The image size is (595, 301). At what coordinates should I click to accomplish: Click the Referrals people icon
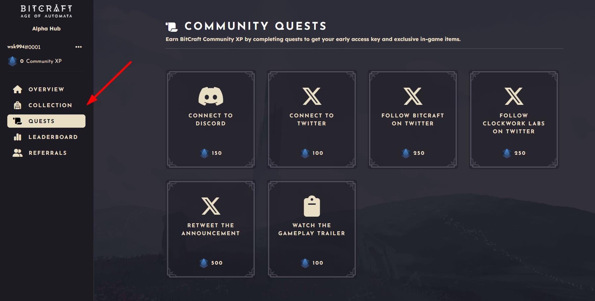click(18, 153)
